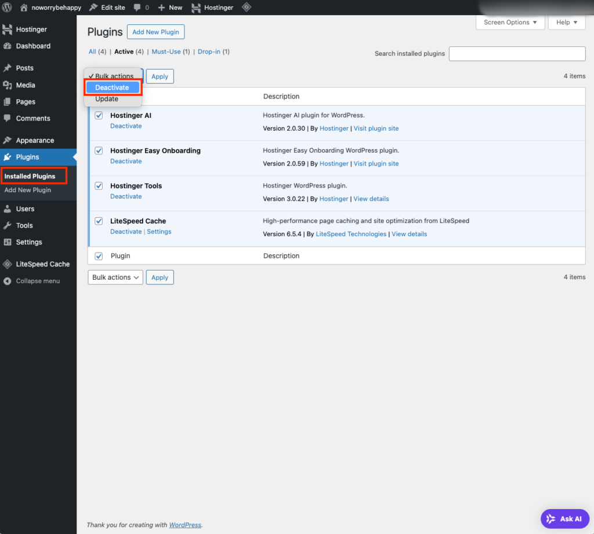
Task: Uncheck the Hostinger AI plugin checkbox
Action: 99,116
